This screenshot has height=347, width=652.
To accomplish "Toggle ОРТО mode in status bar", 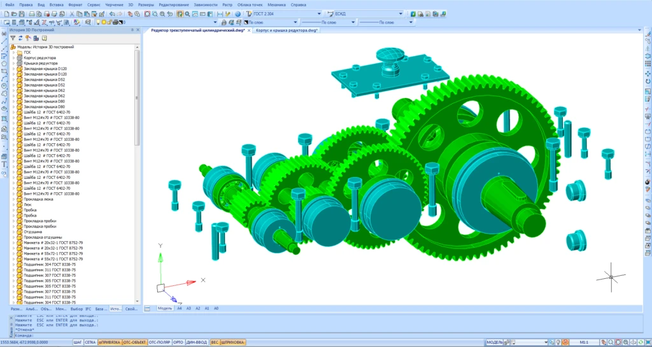I will [178, 343].
